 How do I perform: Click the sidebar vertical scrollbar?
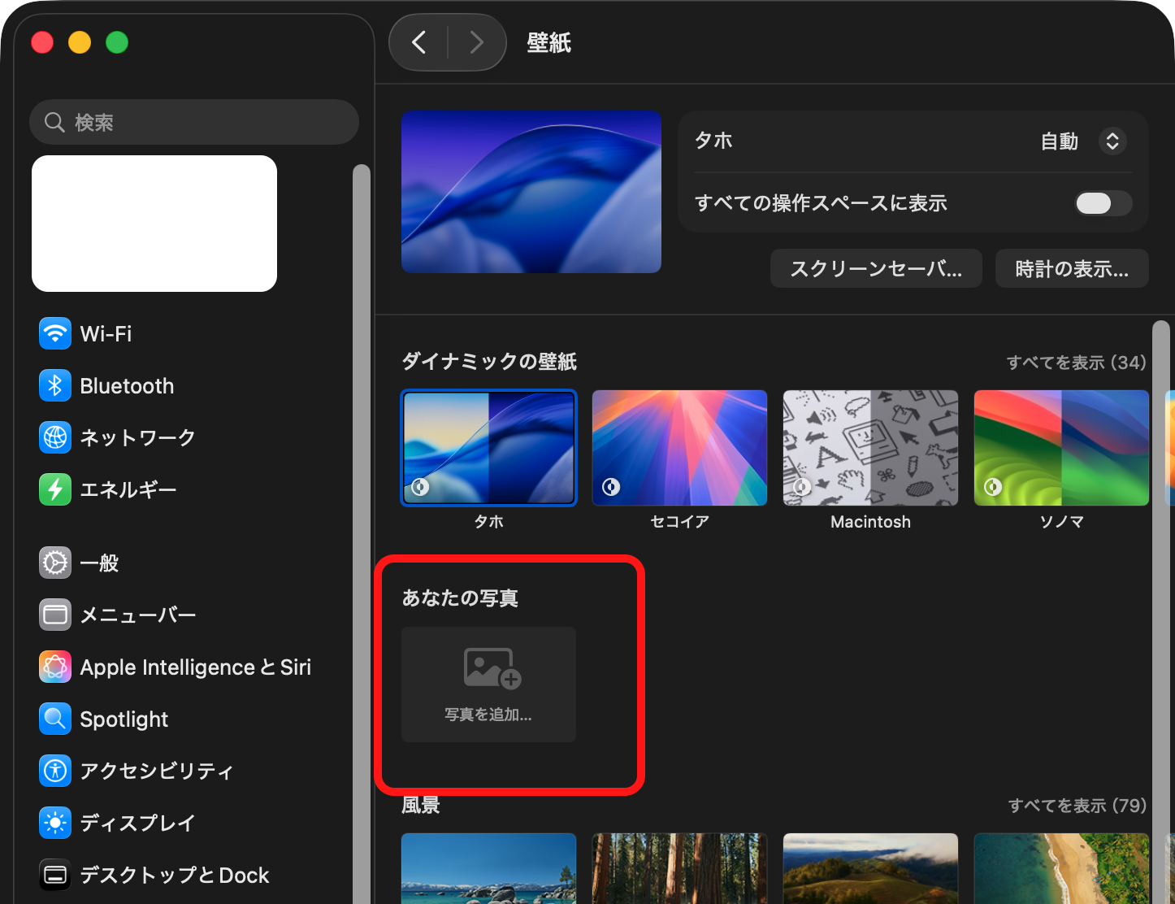click(362, 533)
